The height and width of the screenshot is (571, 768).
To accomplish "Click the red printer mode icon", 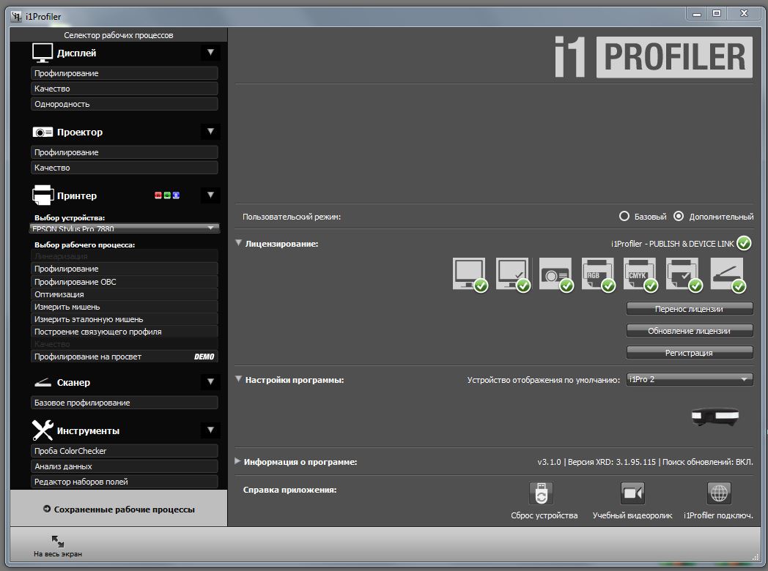I will click(158, 195).
